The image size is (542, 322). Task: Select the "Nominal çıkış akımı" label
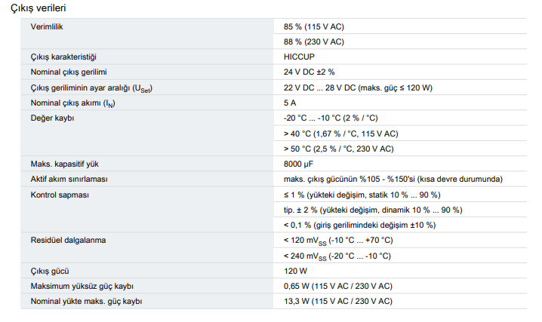(66, 103)
